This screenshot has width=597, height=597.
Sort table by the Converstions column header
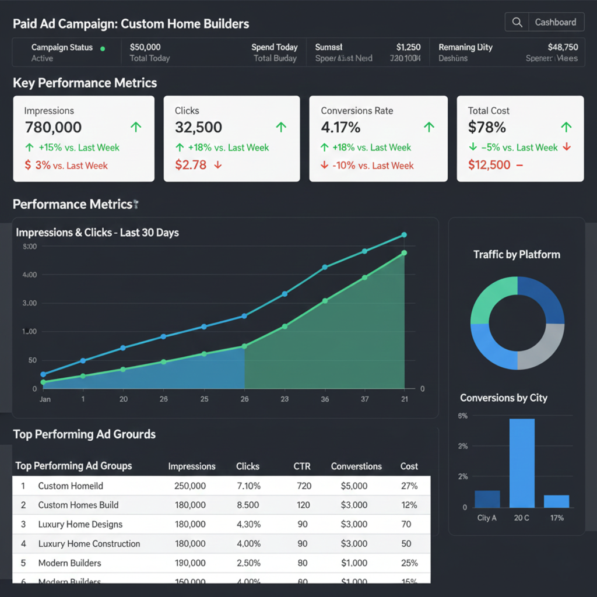(x=356, y=466)
